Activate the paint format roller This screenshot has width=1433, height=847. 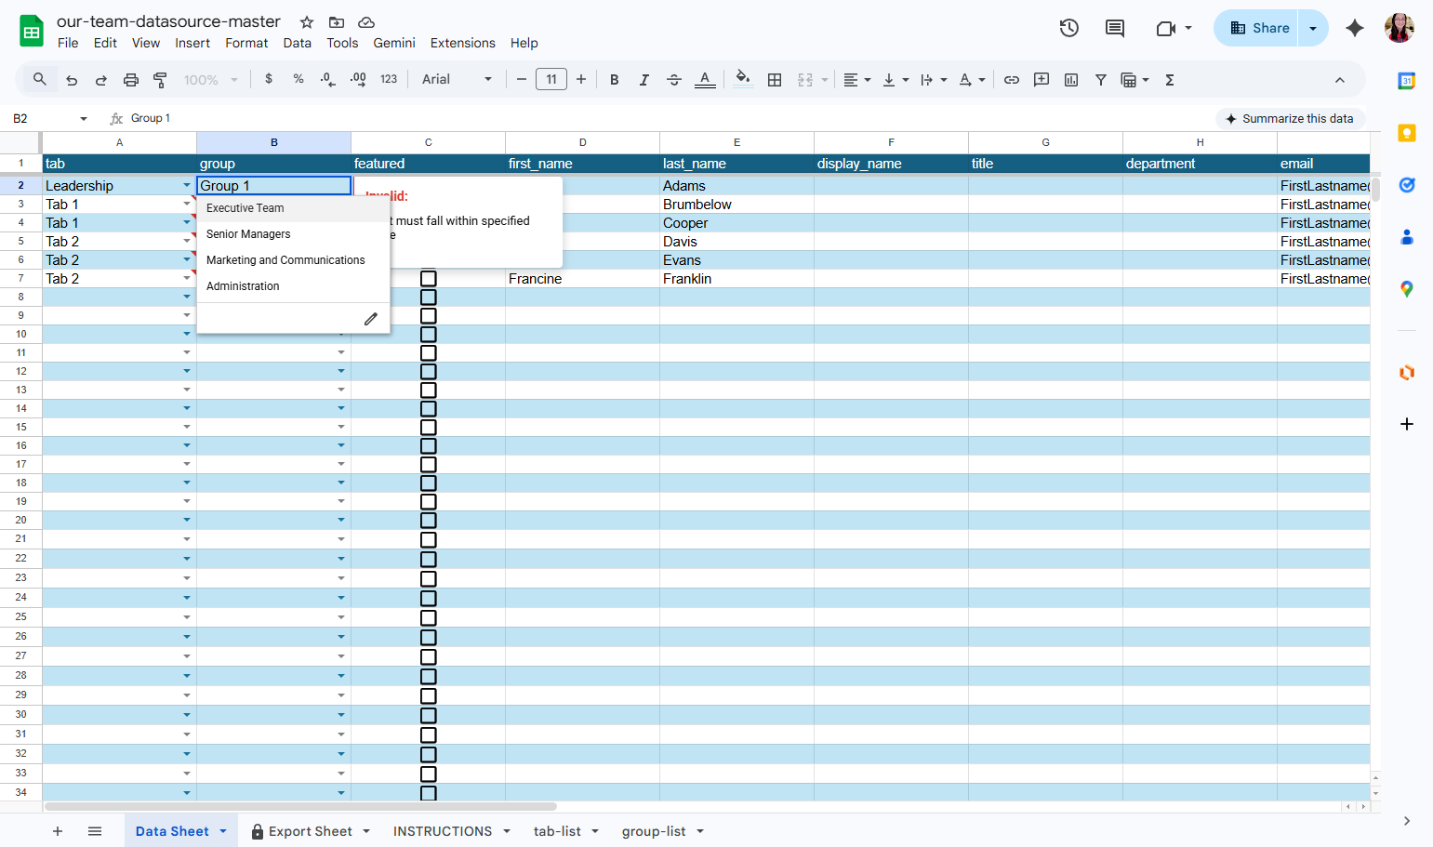[x=160, y=80]
